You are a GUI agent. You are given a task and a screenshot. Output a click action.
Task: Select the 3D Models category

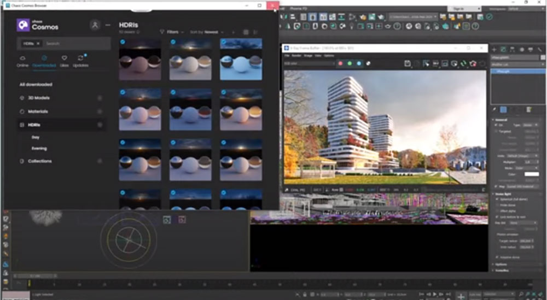click(x=38, y=98)
